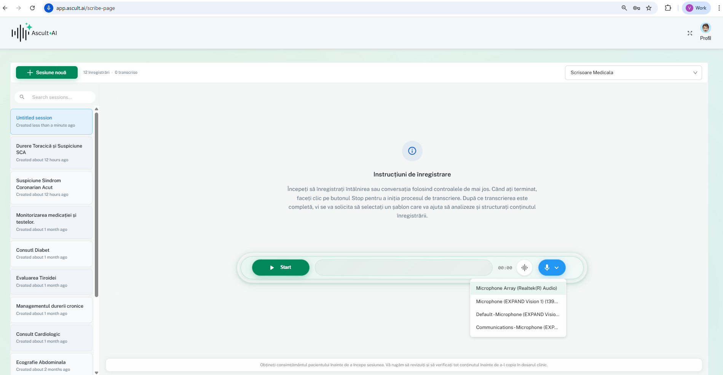
Task: Expand the Scrisoare Medicala template dropdown
Action: click(633, 73)
